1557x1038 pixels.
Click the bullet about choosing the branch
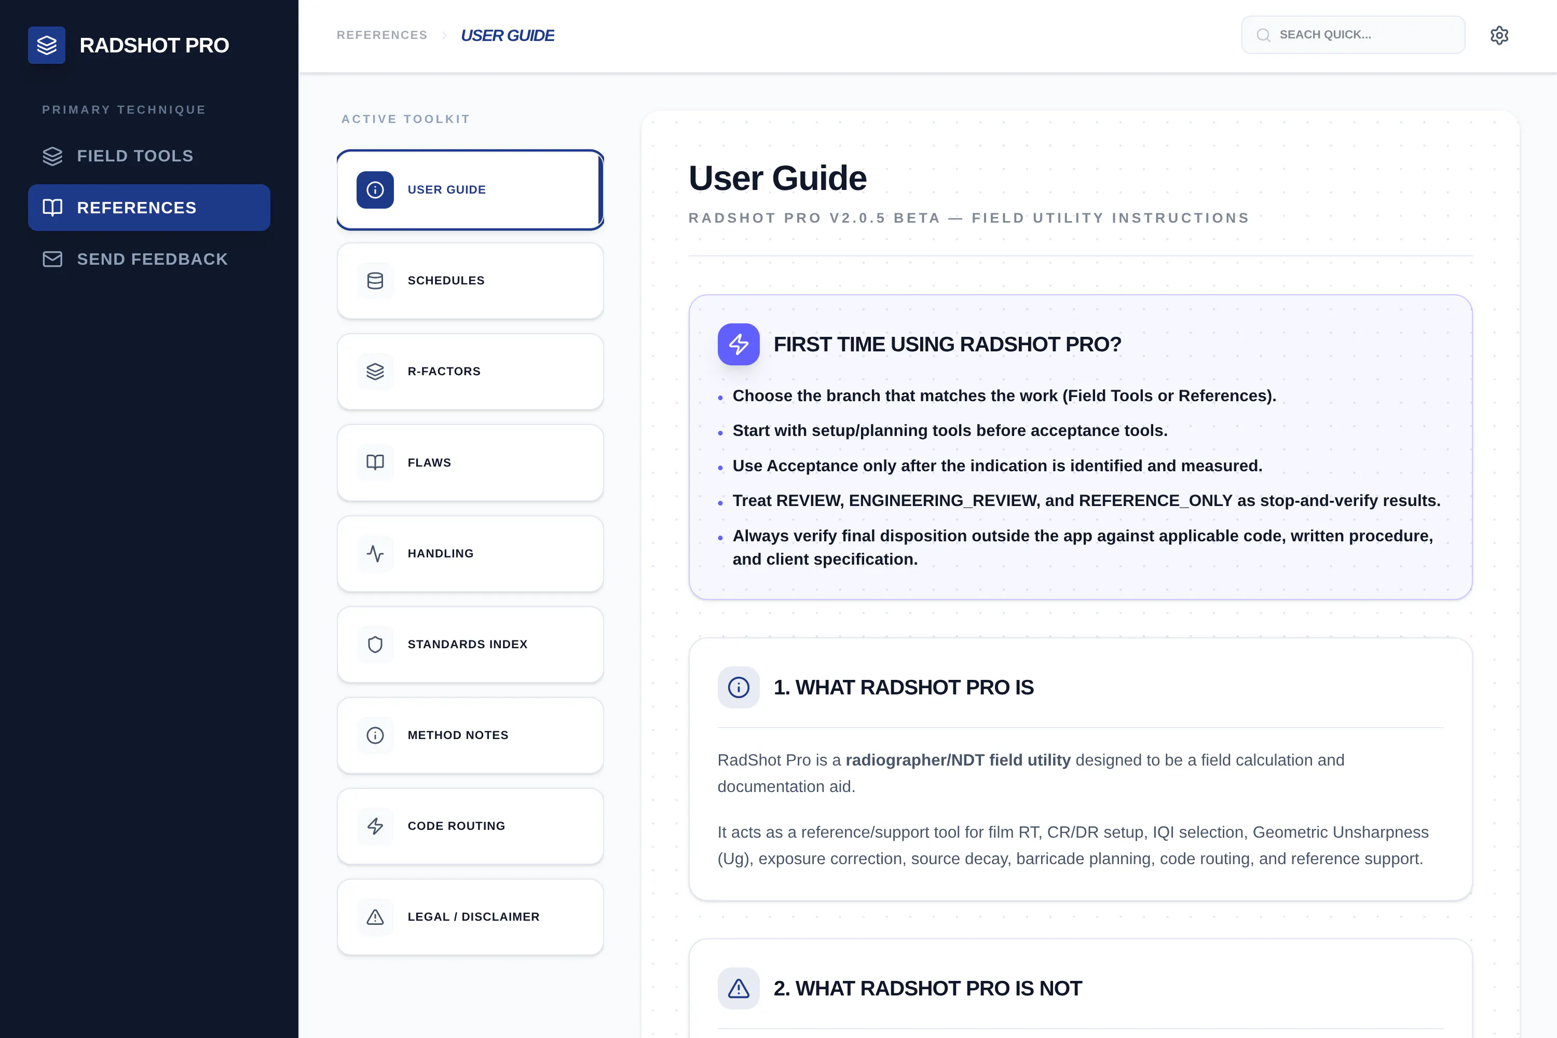pyautogui.click(x=1004, y=396)
